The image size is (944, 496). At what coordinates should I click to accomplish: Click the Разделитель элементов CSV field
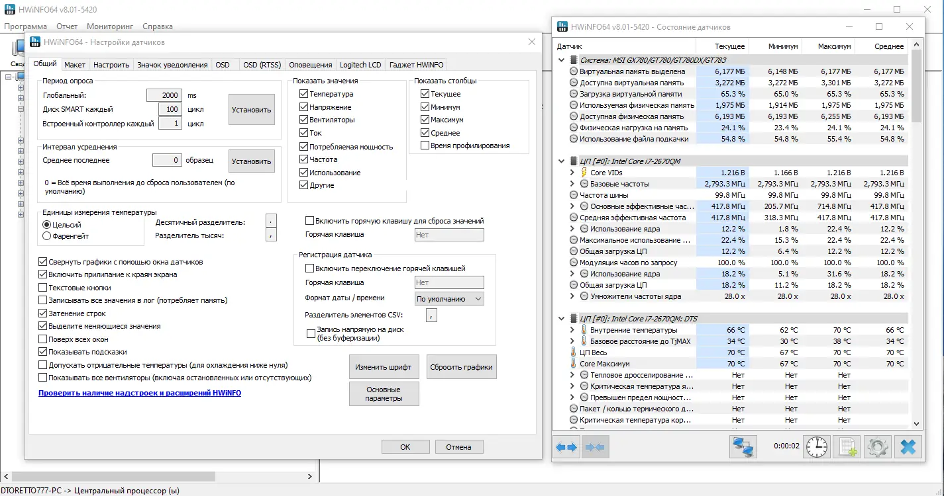click(x=432, y=315)
